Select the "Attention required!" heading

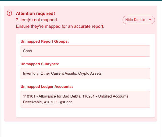(35, 13)
